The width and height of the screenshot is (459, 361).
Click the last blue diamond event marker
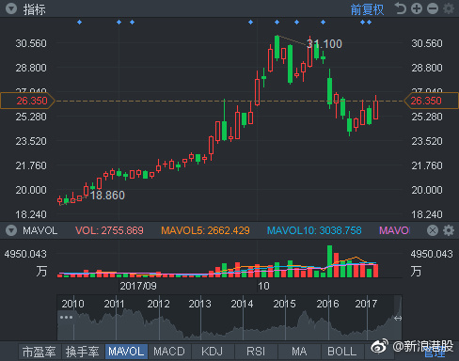tap(370, 22)
